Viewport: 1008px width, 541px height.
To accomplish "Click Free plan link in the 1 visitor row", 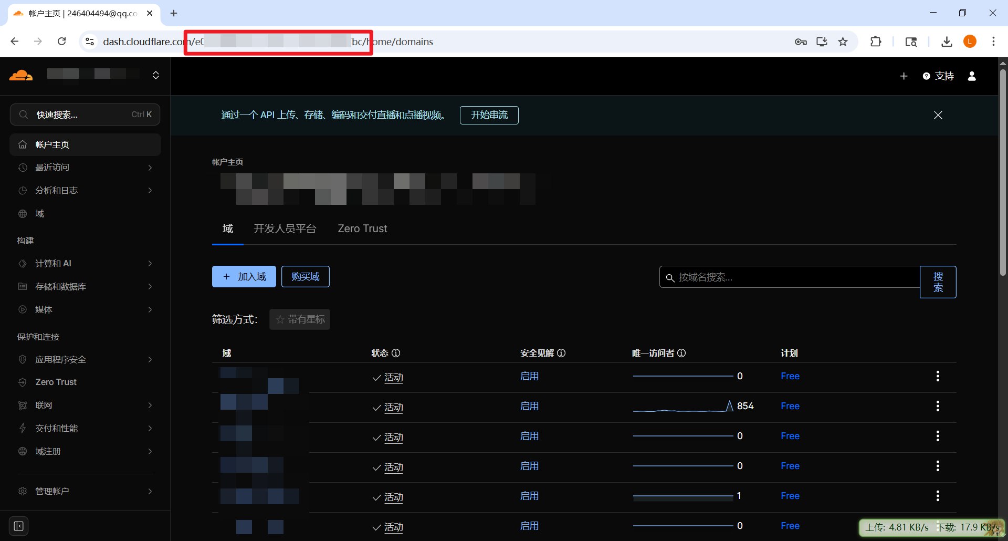I will [790, 496].
